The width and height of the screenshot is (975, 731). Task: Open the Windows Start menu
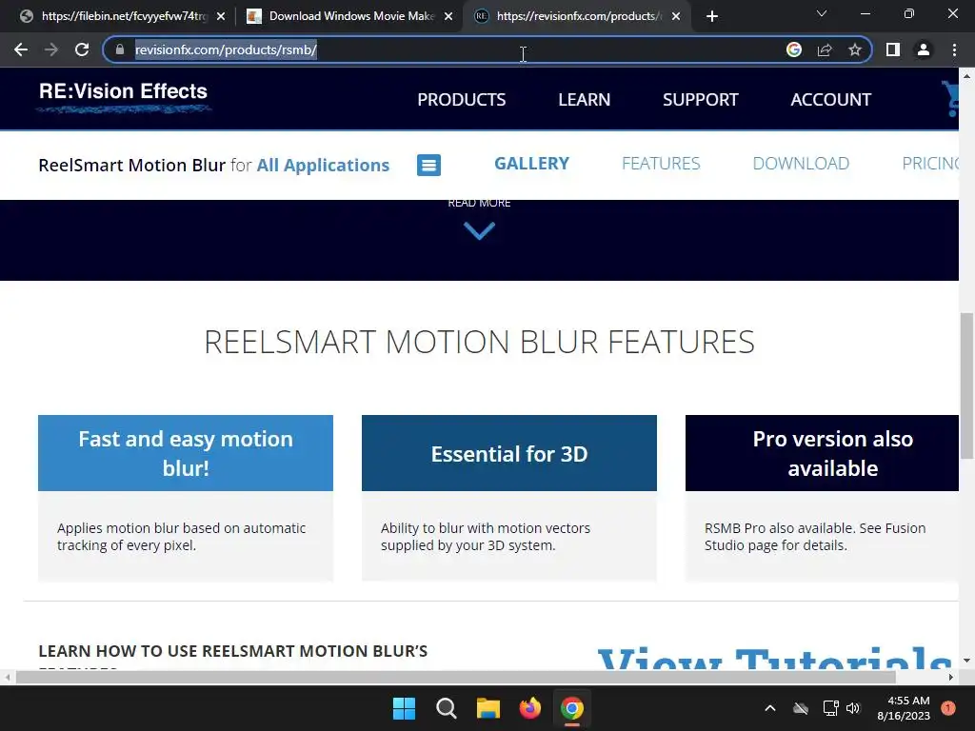coord(404,708)
